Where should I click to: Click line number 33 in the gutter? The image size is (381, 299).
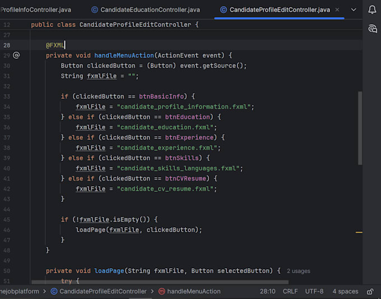tap(7, 96)
